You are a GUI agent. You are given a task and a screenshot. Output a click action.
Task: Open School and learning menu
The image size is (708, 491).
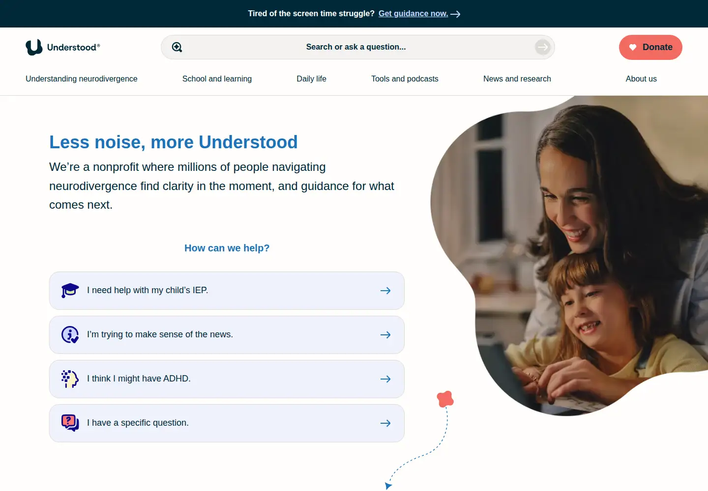pyautogui.click(x=217, y=79)
